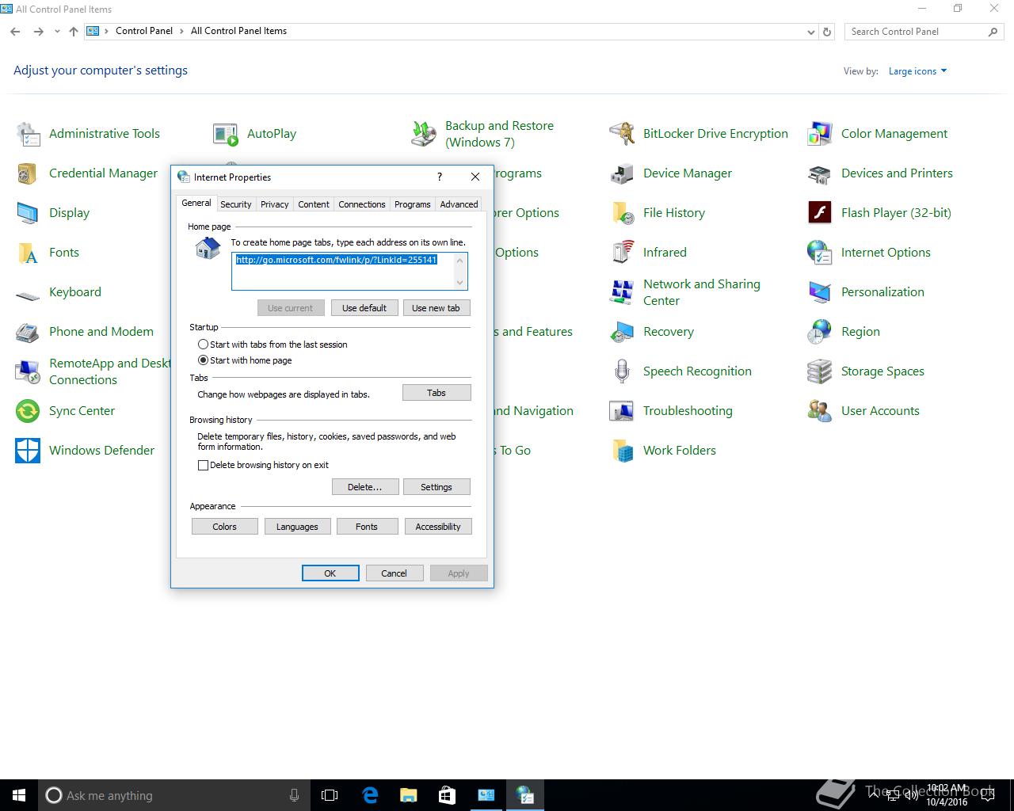Open the User Accounts icon
The height and width of the screenshot is (811, 1014).
820,411
